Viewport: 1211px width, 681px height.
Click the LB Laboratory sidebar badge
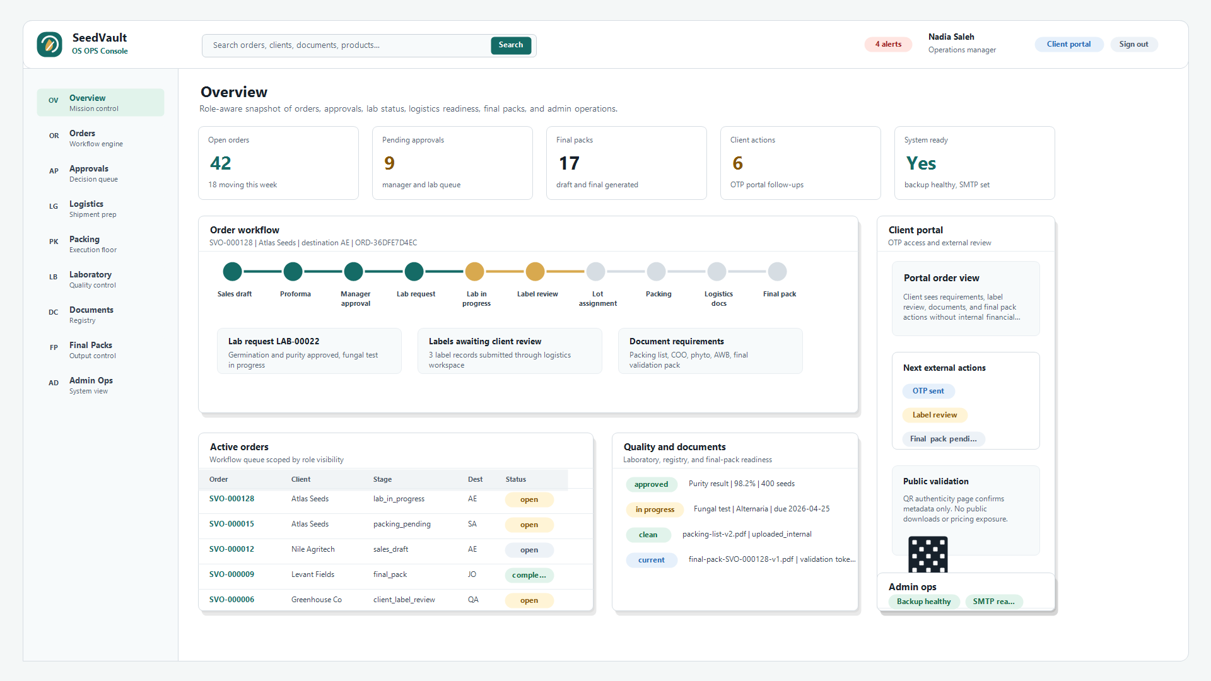pyautogui.click(x=54, y=277)
